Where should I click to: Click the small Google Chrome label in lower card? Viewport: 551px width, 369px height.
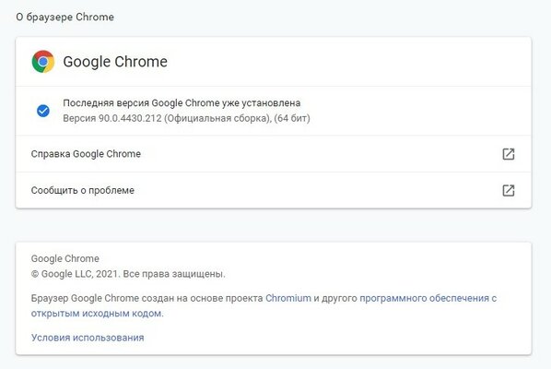[65, 258]
